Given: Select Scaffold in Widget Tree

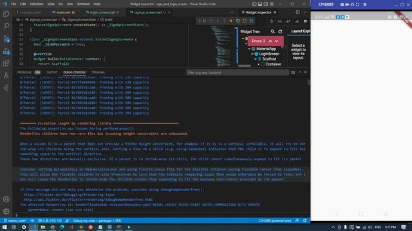Looking at the screenshot, I should (269, 59).
